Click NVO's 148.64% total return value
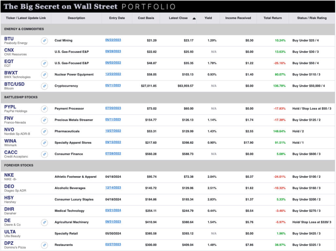This screenshot has height=251, width=336. [x=280, y=131]
